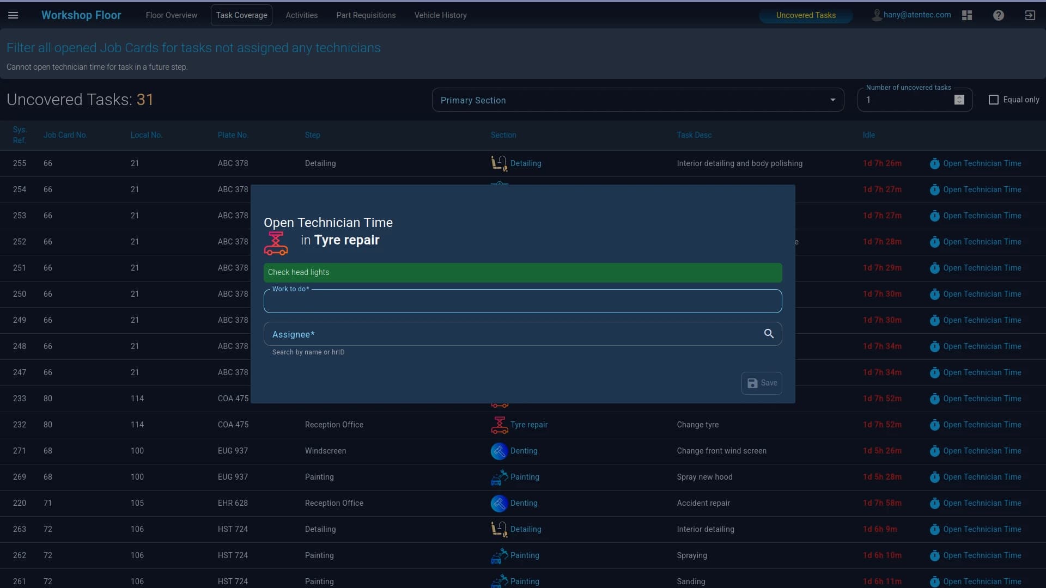Image resolution: width=1046 pixels, height=588 pixels.
Task: Click the Plate No. column header
Action: coord(233,135)
